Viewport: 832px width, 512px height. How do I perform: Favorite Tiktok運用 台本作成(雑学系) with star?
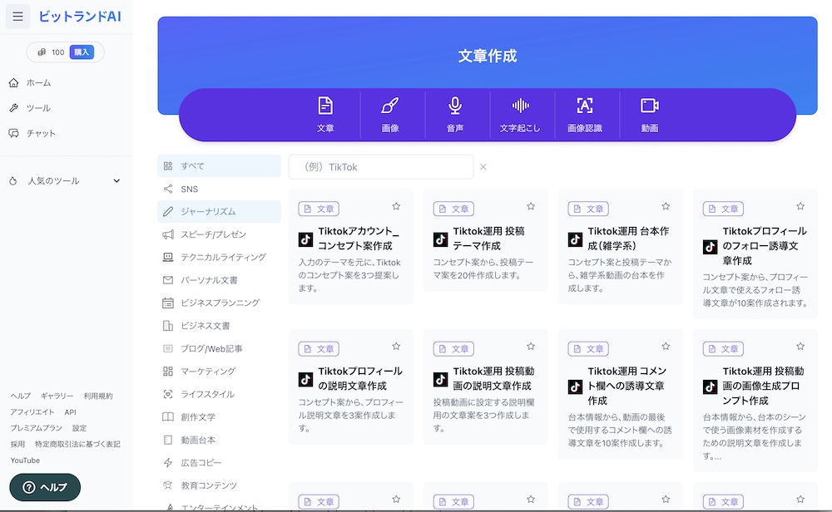pyautogui.click(x=666, y=206)
